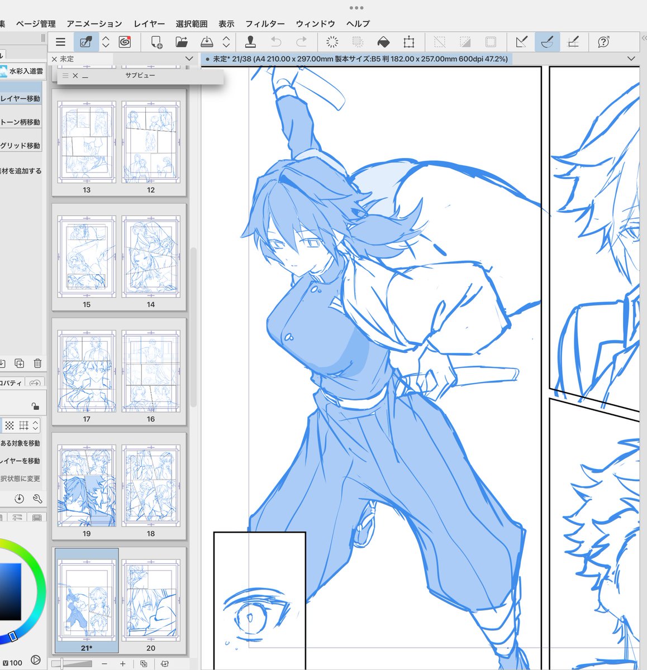Screen dimensions: 647x670
Task: Close the 未定 page manager tab
Action: 54,59
